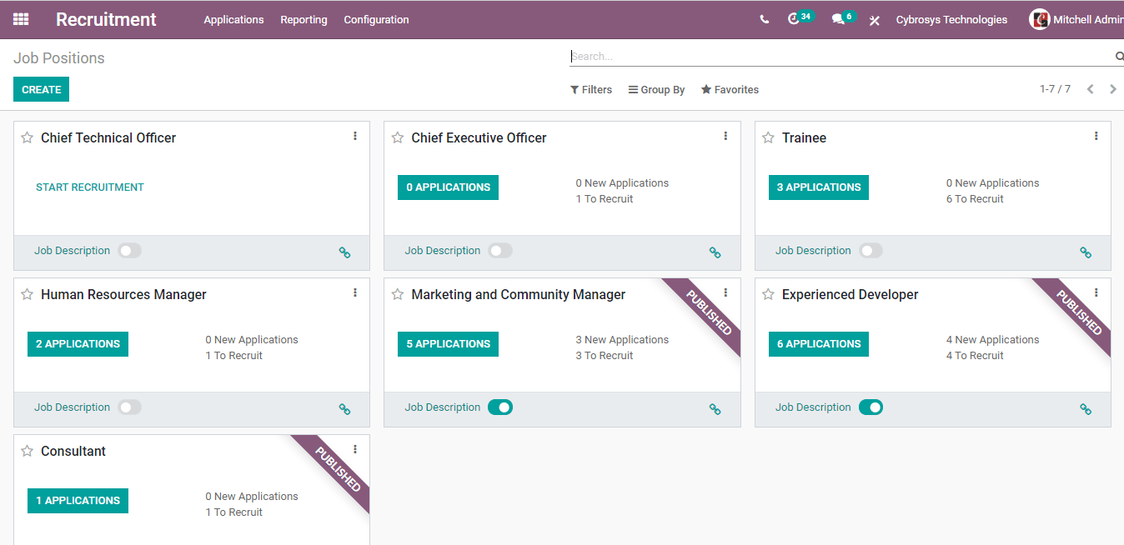Click '3 New Applications' on Marketing card

(622, 340)
